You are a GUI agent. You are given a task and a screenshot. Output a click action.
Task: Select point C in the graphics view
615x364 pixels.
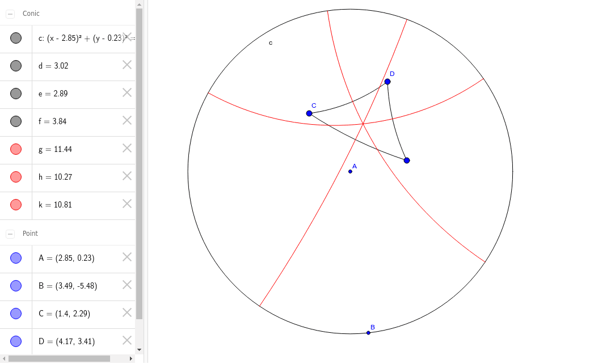tap(309, 113)
